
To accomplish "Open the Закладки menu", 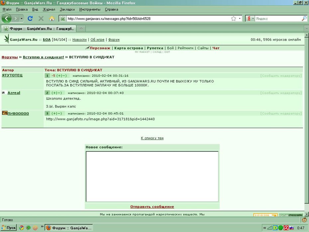I will (67, 9).
